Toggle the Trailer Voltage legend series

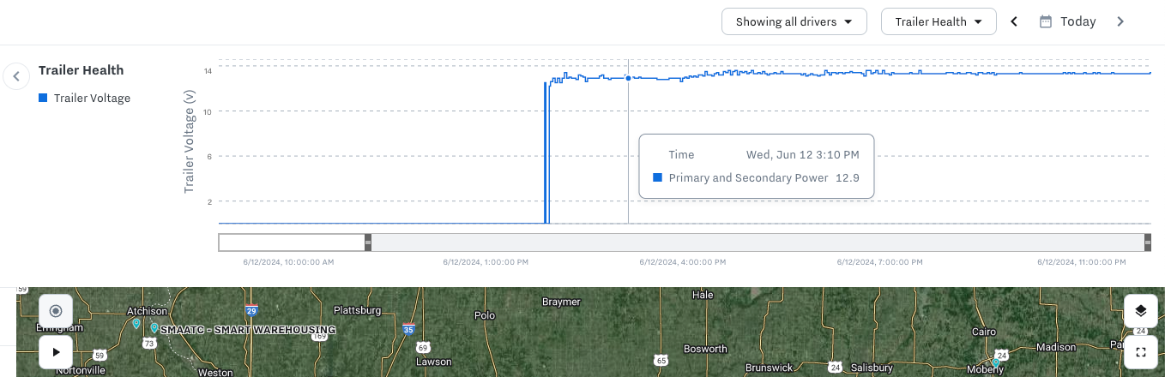point(84,98)
